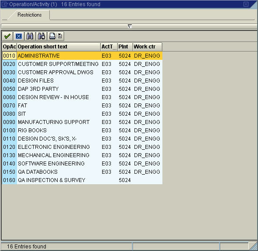The width and height of the screenshot is (258, 251).
Task: Open Find with binoculars icon
Action: click(30, 36)
